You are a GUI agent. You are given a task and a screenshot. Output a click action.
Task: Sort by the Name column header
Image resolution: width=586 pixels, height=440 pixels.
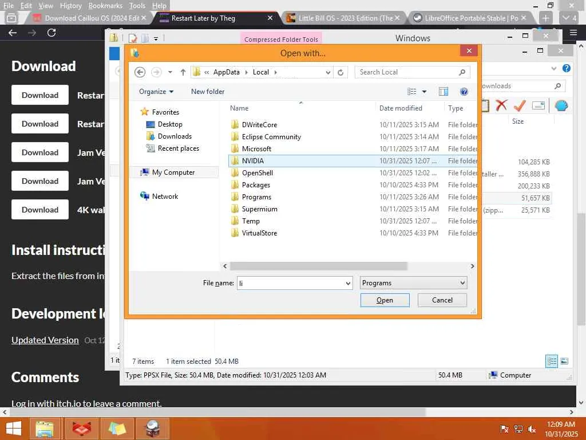click(239, 108)
